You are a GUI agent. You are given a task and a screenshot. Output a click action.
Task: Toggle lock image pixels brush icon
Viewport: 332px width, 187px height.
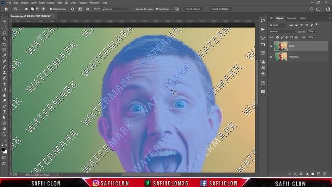282,37
